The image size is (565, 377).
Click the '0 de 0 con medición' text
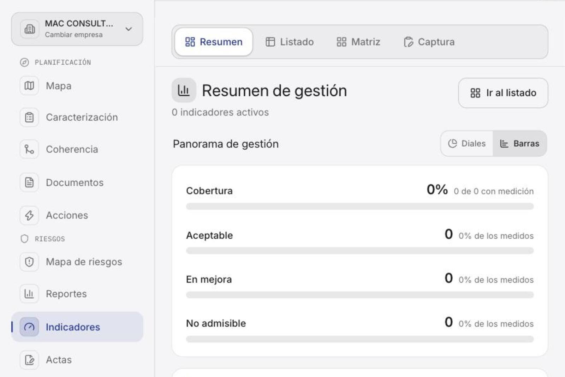(x=494, y=191)
